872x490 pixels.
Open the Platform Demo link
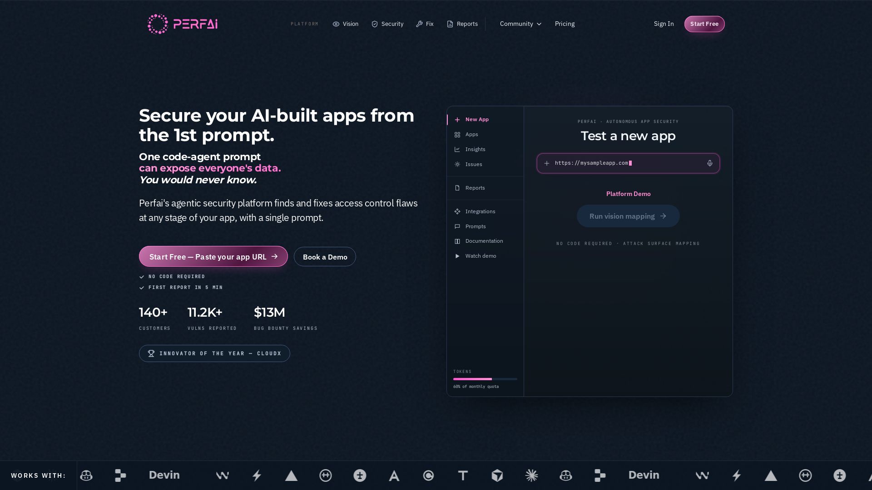tap(629, 194)
